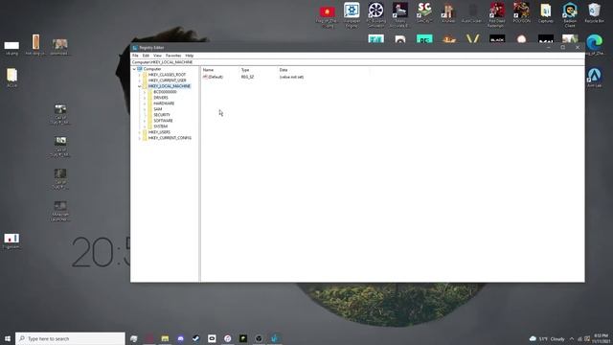
Task: Click the Registry Editor title bar icon
Action: click(135, 48)
